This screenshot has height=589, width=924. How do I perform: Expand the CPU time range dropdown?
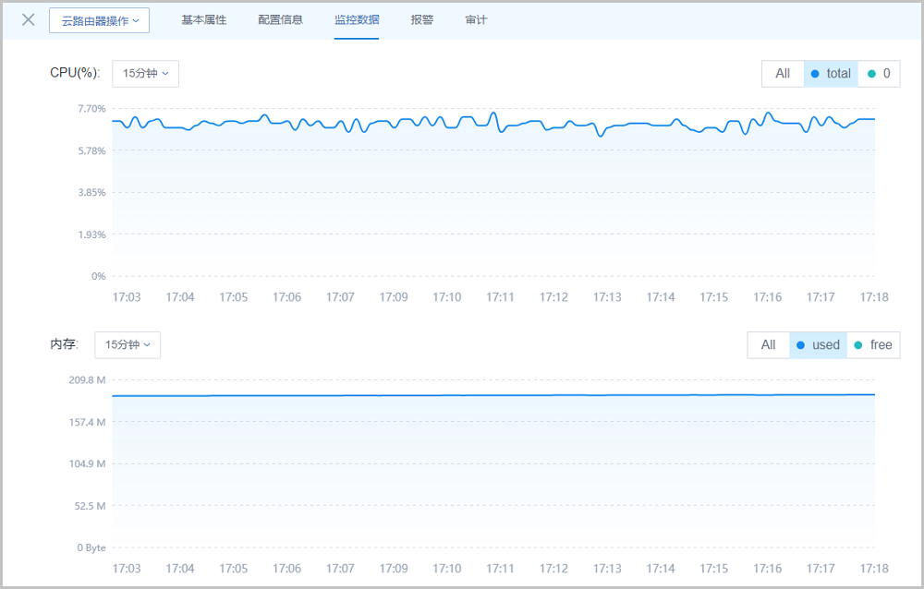pyautogui.click(x=145, y=74)
